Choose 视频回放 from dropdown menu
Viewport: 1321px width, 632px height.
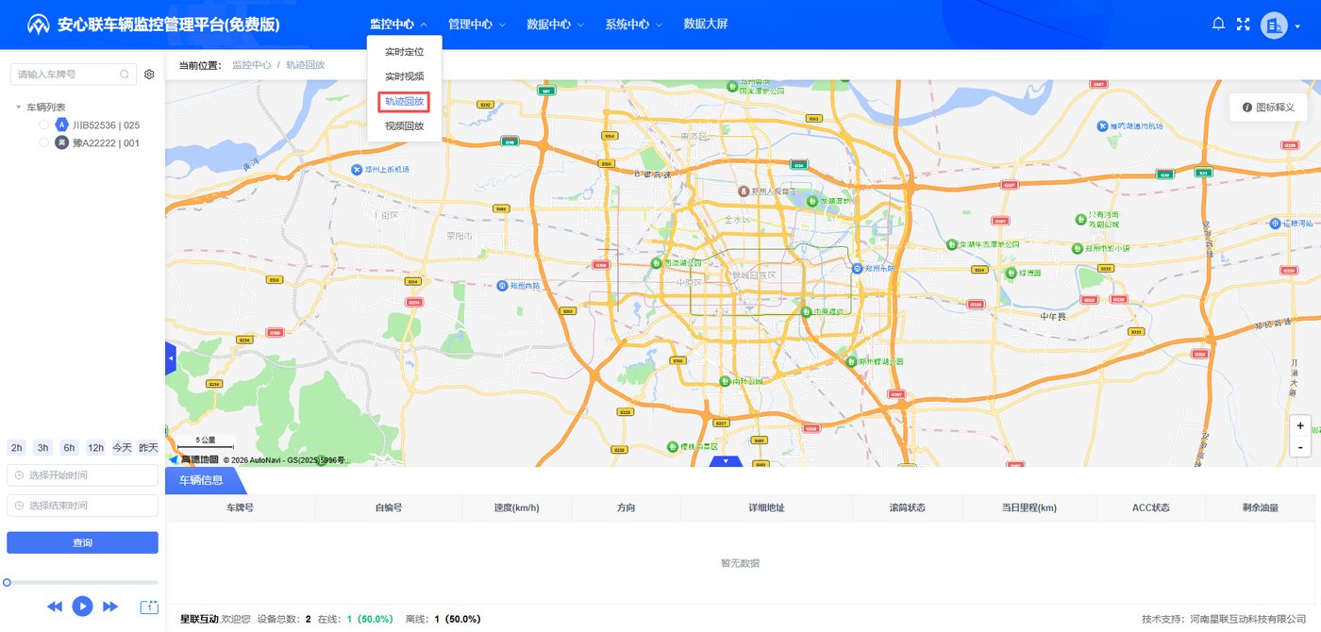[x=404, y=125]
